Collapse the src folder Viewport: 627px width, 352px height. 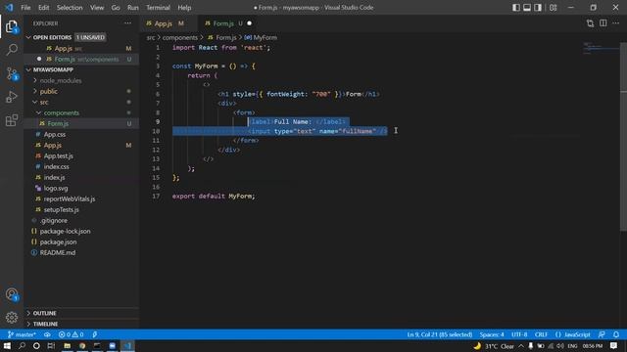point(81,102)
